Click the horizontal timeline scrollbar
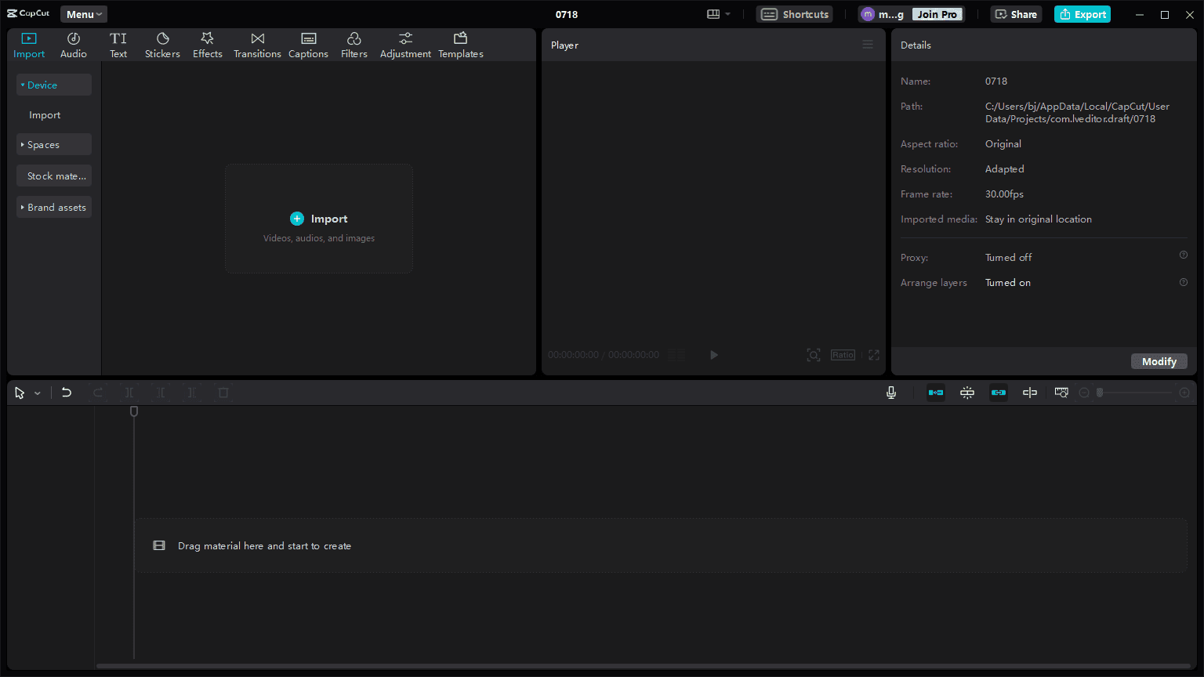This screenshot has height=677, width=1204. pos(643,666)
